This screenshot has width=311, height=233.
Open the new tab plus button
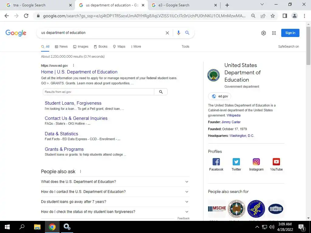(x=227, y=5)
